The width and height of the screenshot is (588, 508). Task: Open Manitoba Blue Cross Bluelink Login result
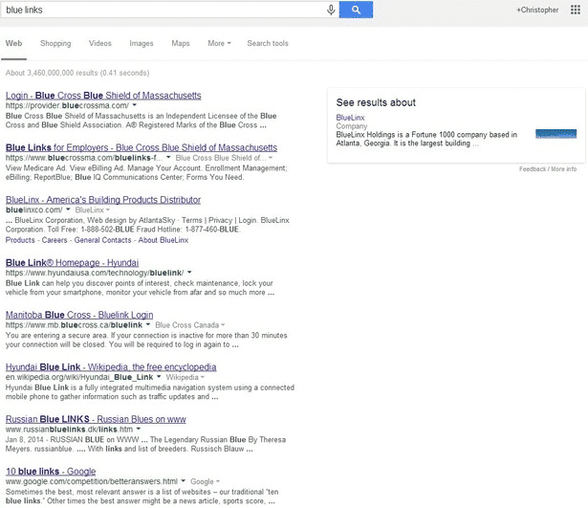(x=79, y=315)
